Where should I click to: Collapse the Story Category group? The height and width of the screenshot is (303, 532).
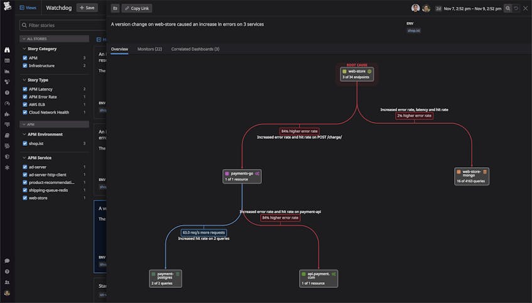tap(40, 49)
